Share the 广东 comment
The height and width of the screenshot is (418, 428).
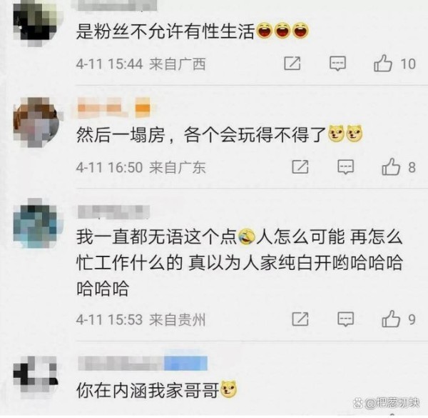click(300, 166)
